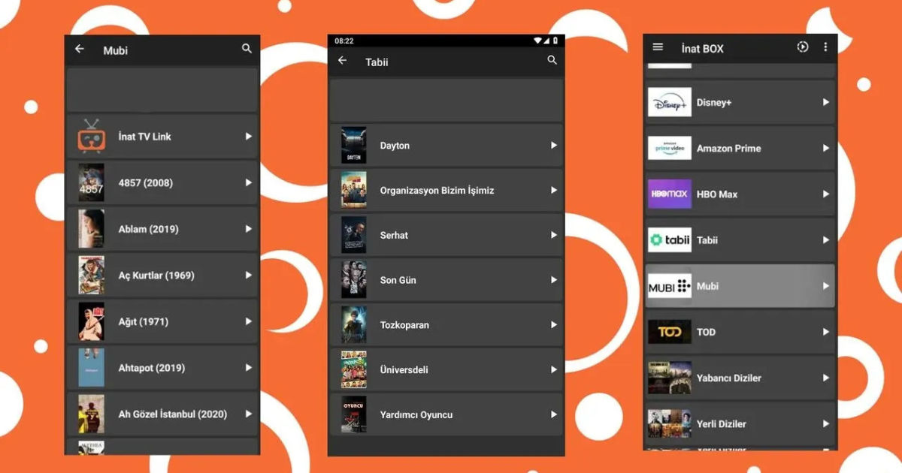Screen dimensions: 902x473
Task: Tap the Tozkoparan poster thumbnail
Action: [x=353, y=325]
